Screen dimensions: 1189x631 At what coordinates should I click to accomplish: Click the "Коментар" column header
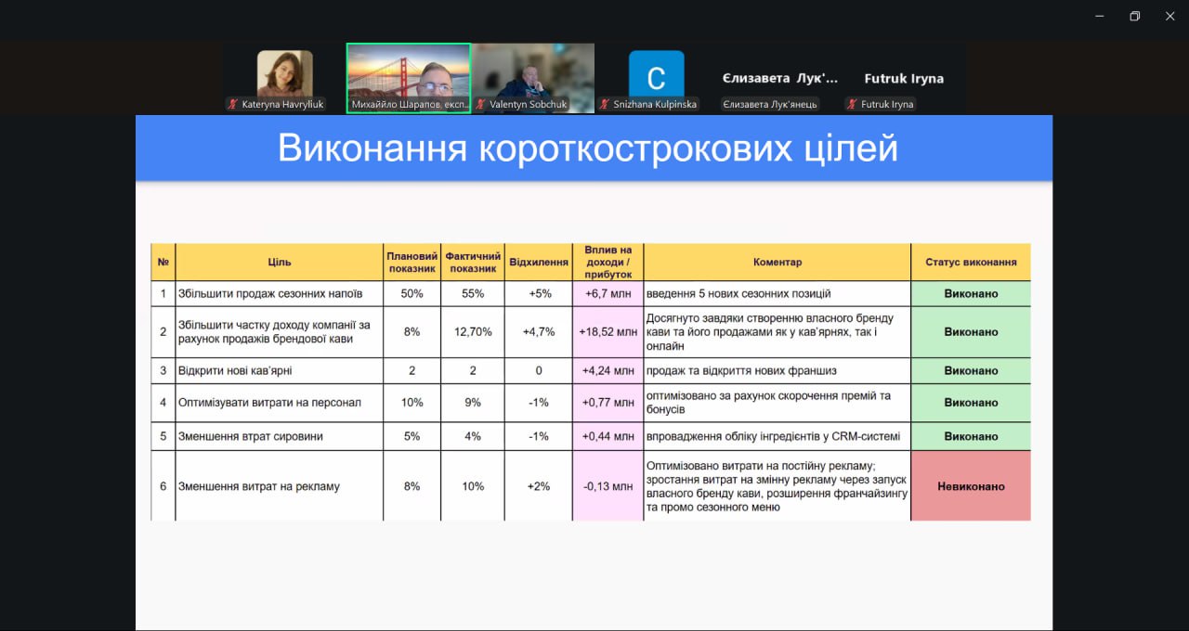777,263
